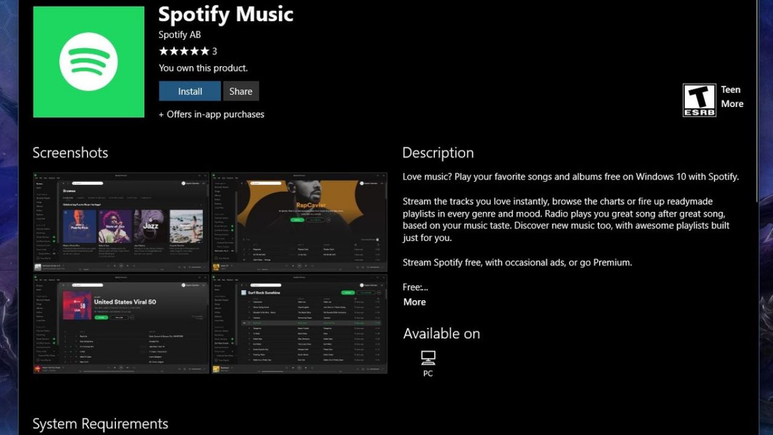773x435 pixels.
Task: Install the Spotify Music app
Action: click(x=189, y=91)
